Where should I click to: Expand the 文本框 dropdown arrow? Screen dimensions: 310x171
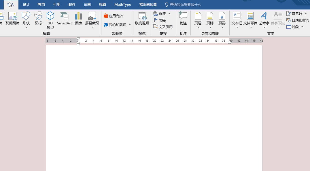coord(237,28)
